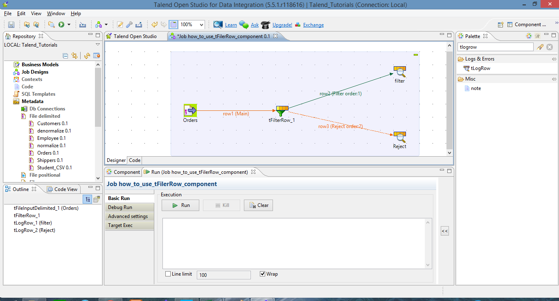Click the Upgrade! link in the toolbar
559x301 pixels.
(282, 25)
